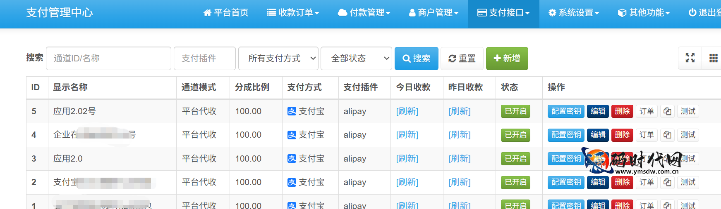Image resolution: width=721 pixels, height=209 pixels.
Task: Focus the 支付插件 input field
Action: (205, 58)
